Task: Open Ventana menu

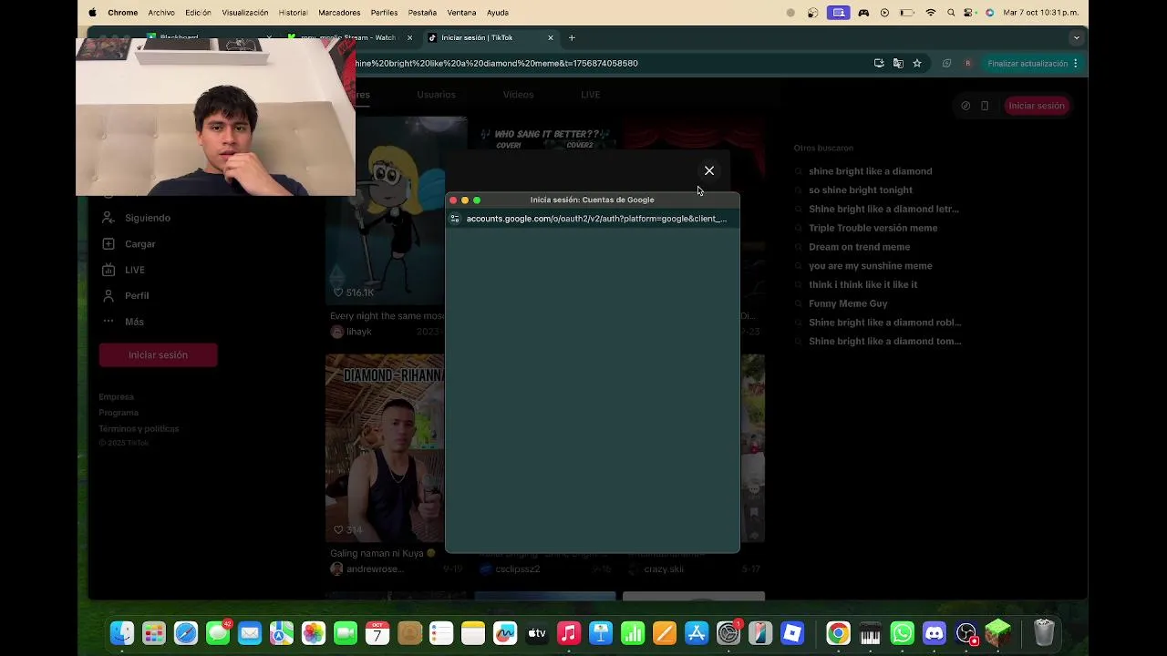Action: (461, 13)
